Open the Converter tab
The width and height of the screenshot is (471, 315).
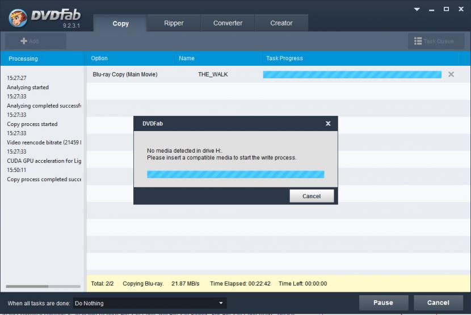(228, 23)
